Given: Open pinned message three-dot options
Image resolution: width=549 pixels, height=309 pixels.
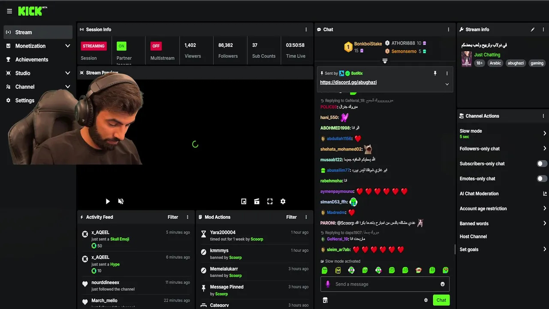Looking at the screenshot, I should coord(447,73).
